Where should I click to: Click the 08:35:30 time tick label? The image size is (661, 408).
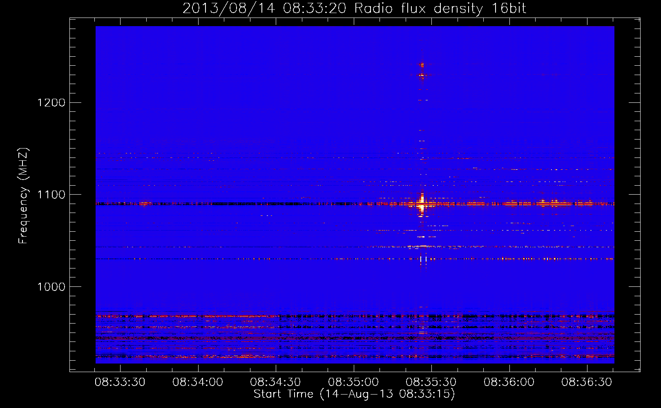[431, 382]
